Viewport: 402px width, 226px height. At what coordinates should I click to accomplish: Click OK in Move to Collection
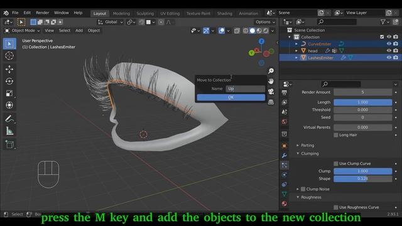[x=231, y=97]
